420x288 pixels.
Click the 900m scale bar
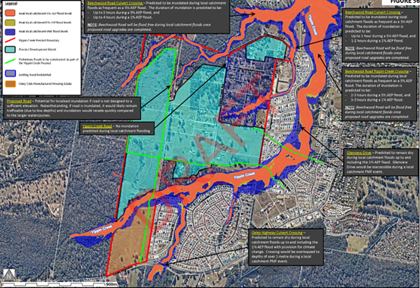point(59,284)
